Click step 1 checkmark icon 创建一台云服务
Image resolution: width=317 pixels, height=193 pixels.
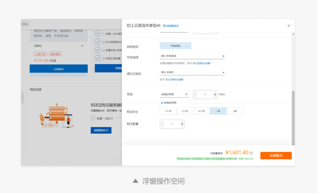pos(98,33)
